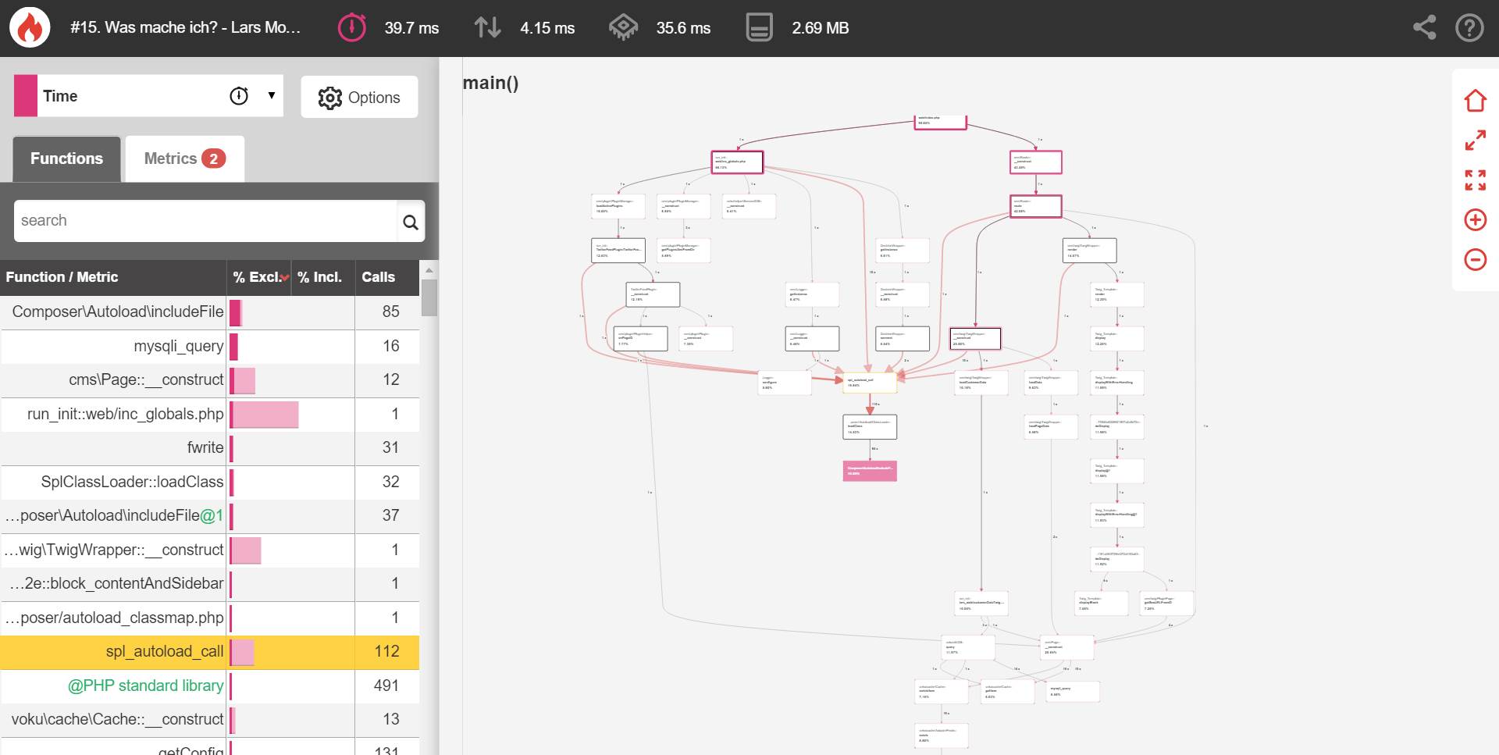This screenshot has width=1499, height=755.
Task: Focus the function search field
Action: [x=205, y=221]
